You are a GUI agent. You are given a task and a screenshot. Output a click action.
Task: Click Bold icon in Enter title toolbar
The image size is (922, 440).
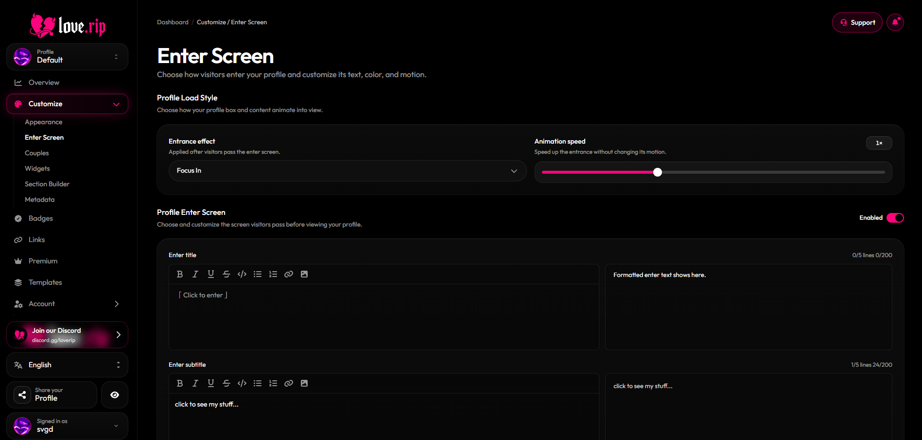coord(180,274)
